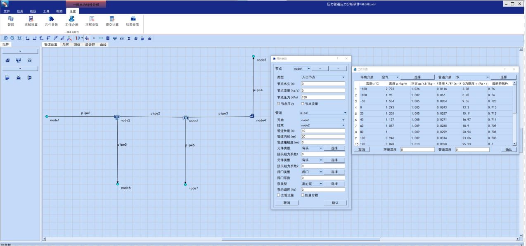
Task: Open the 环境介质 空气 dropdown
Action: click(390, 77)
